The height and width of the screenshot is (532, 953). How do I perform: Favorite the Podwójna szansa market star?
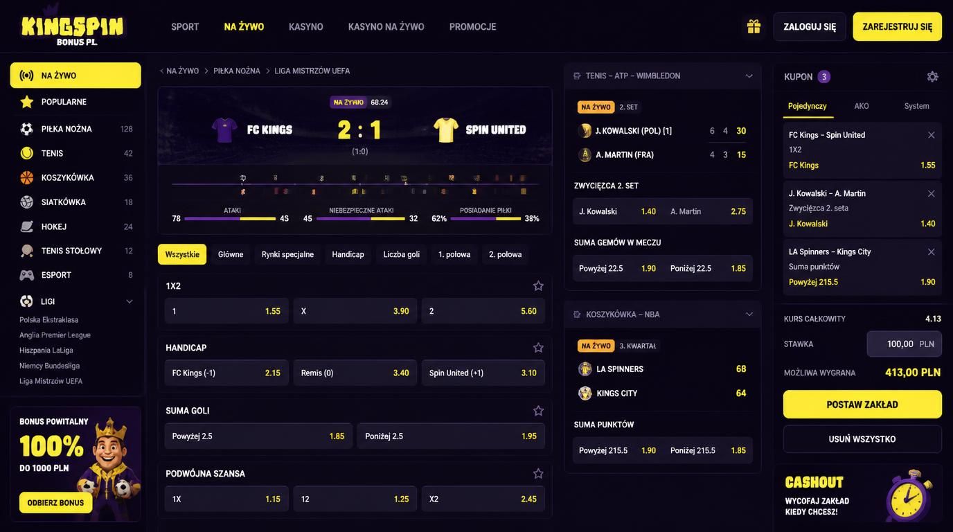point(538,474)
